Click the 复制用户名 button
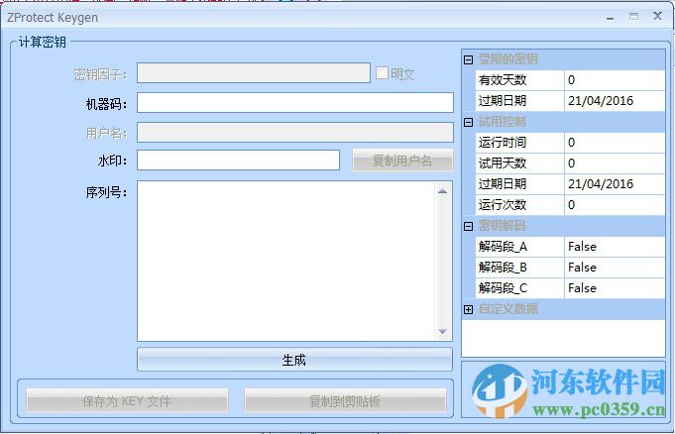The image size is (675, 434). click(x=402, y=161)
